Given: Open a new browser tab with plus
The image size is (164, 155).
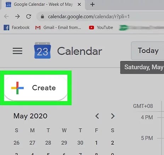Looking at the screenshot, I should pos(92,5).
